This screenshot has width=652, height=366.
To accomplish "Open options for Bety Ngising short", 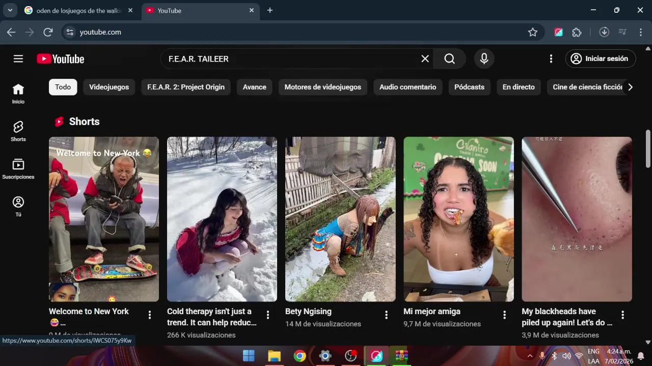I will (386, 315).
